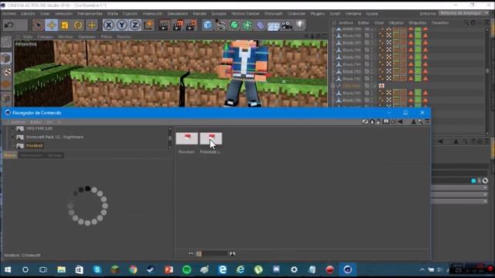Show hidden system tray icons chevron
The image size is (495, 278).
(422, 270)
